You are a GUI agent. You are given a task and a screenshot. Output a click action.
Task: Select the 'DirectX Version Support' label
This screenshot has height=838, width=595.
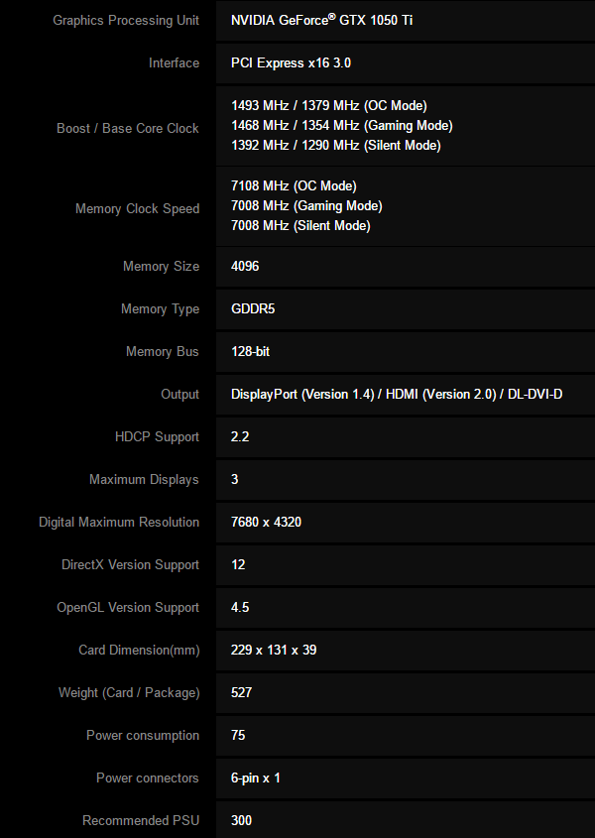coord(130,565)
